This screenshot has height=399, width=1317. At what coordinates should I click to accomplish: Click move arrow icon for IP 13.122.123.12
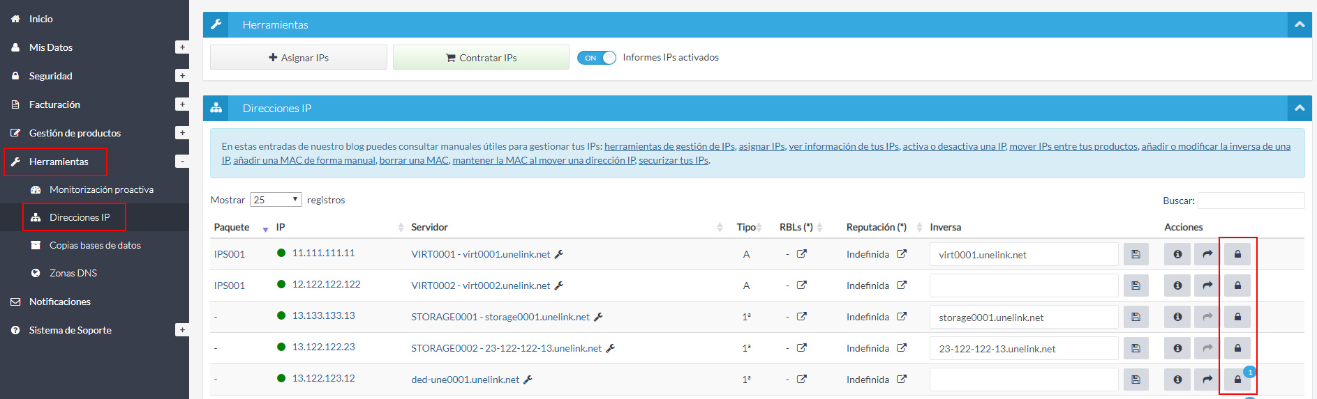click(x=1207, y=380)
